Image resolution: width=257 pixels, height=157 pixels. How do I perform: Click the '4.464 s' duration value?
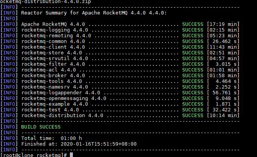tap(226, 81)
